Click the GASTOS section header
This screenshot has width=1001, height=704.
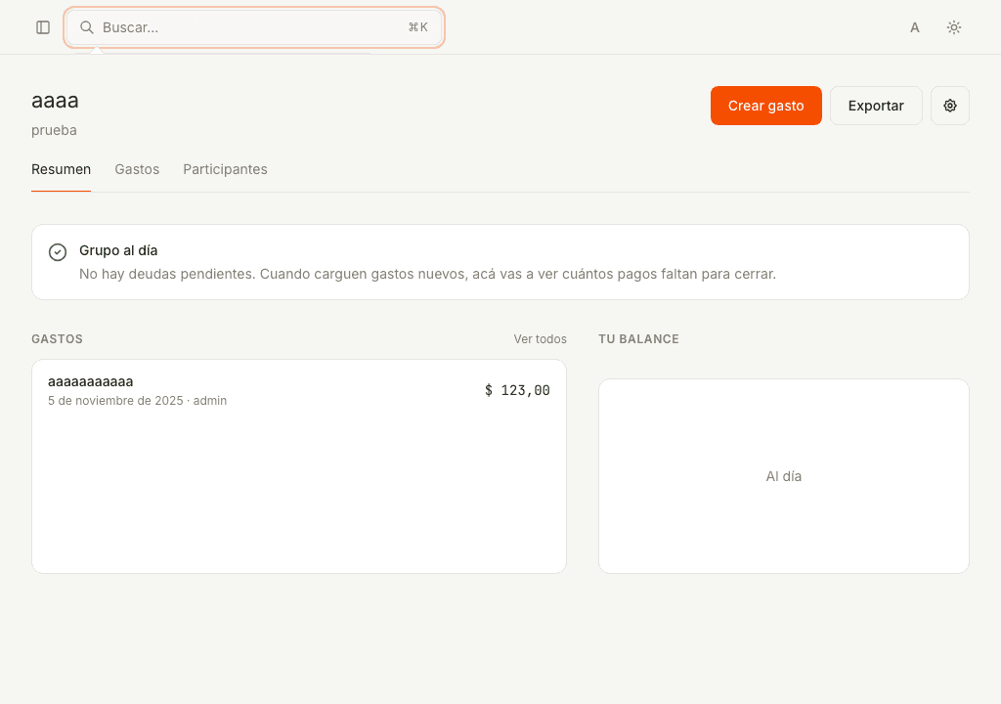(57, 339)
